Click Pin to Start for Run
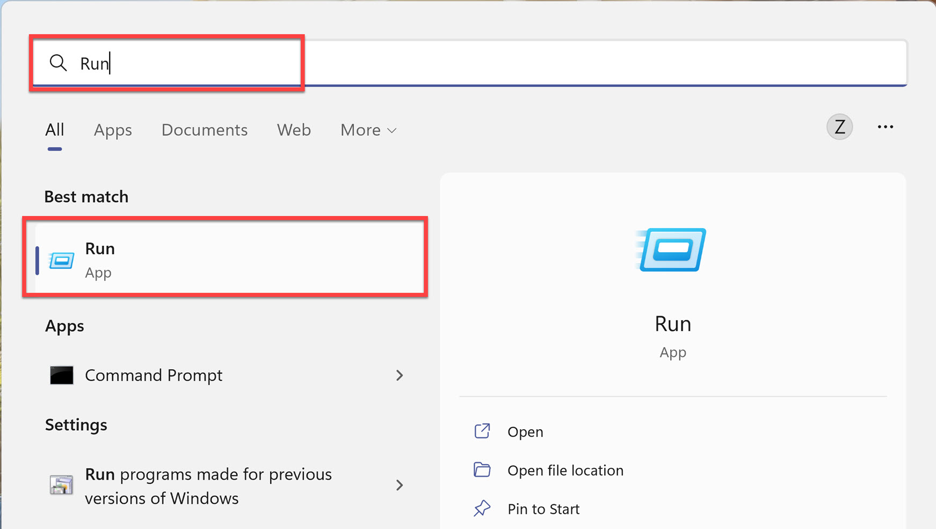This screenshot has width=936, height=529. click(543, 508)
